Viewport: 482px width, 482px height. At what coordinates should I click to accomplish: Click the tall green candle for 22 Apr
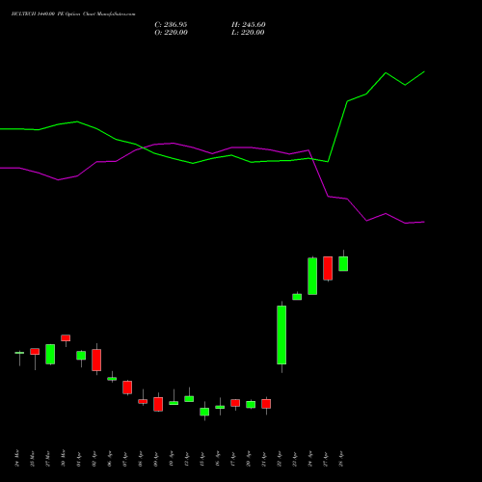point(281,335)
